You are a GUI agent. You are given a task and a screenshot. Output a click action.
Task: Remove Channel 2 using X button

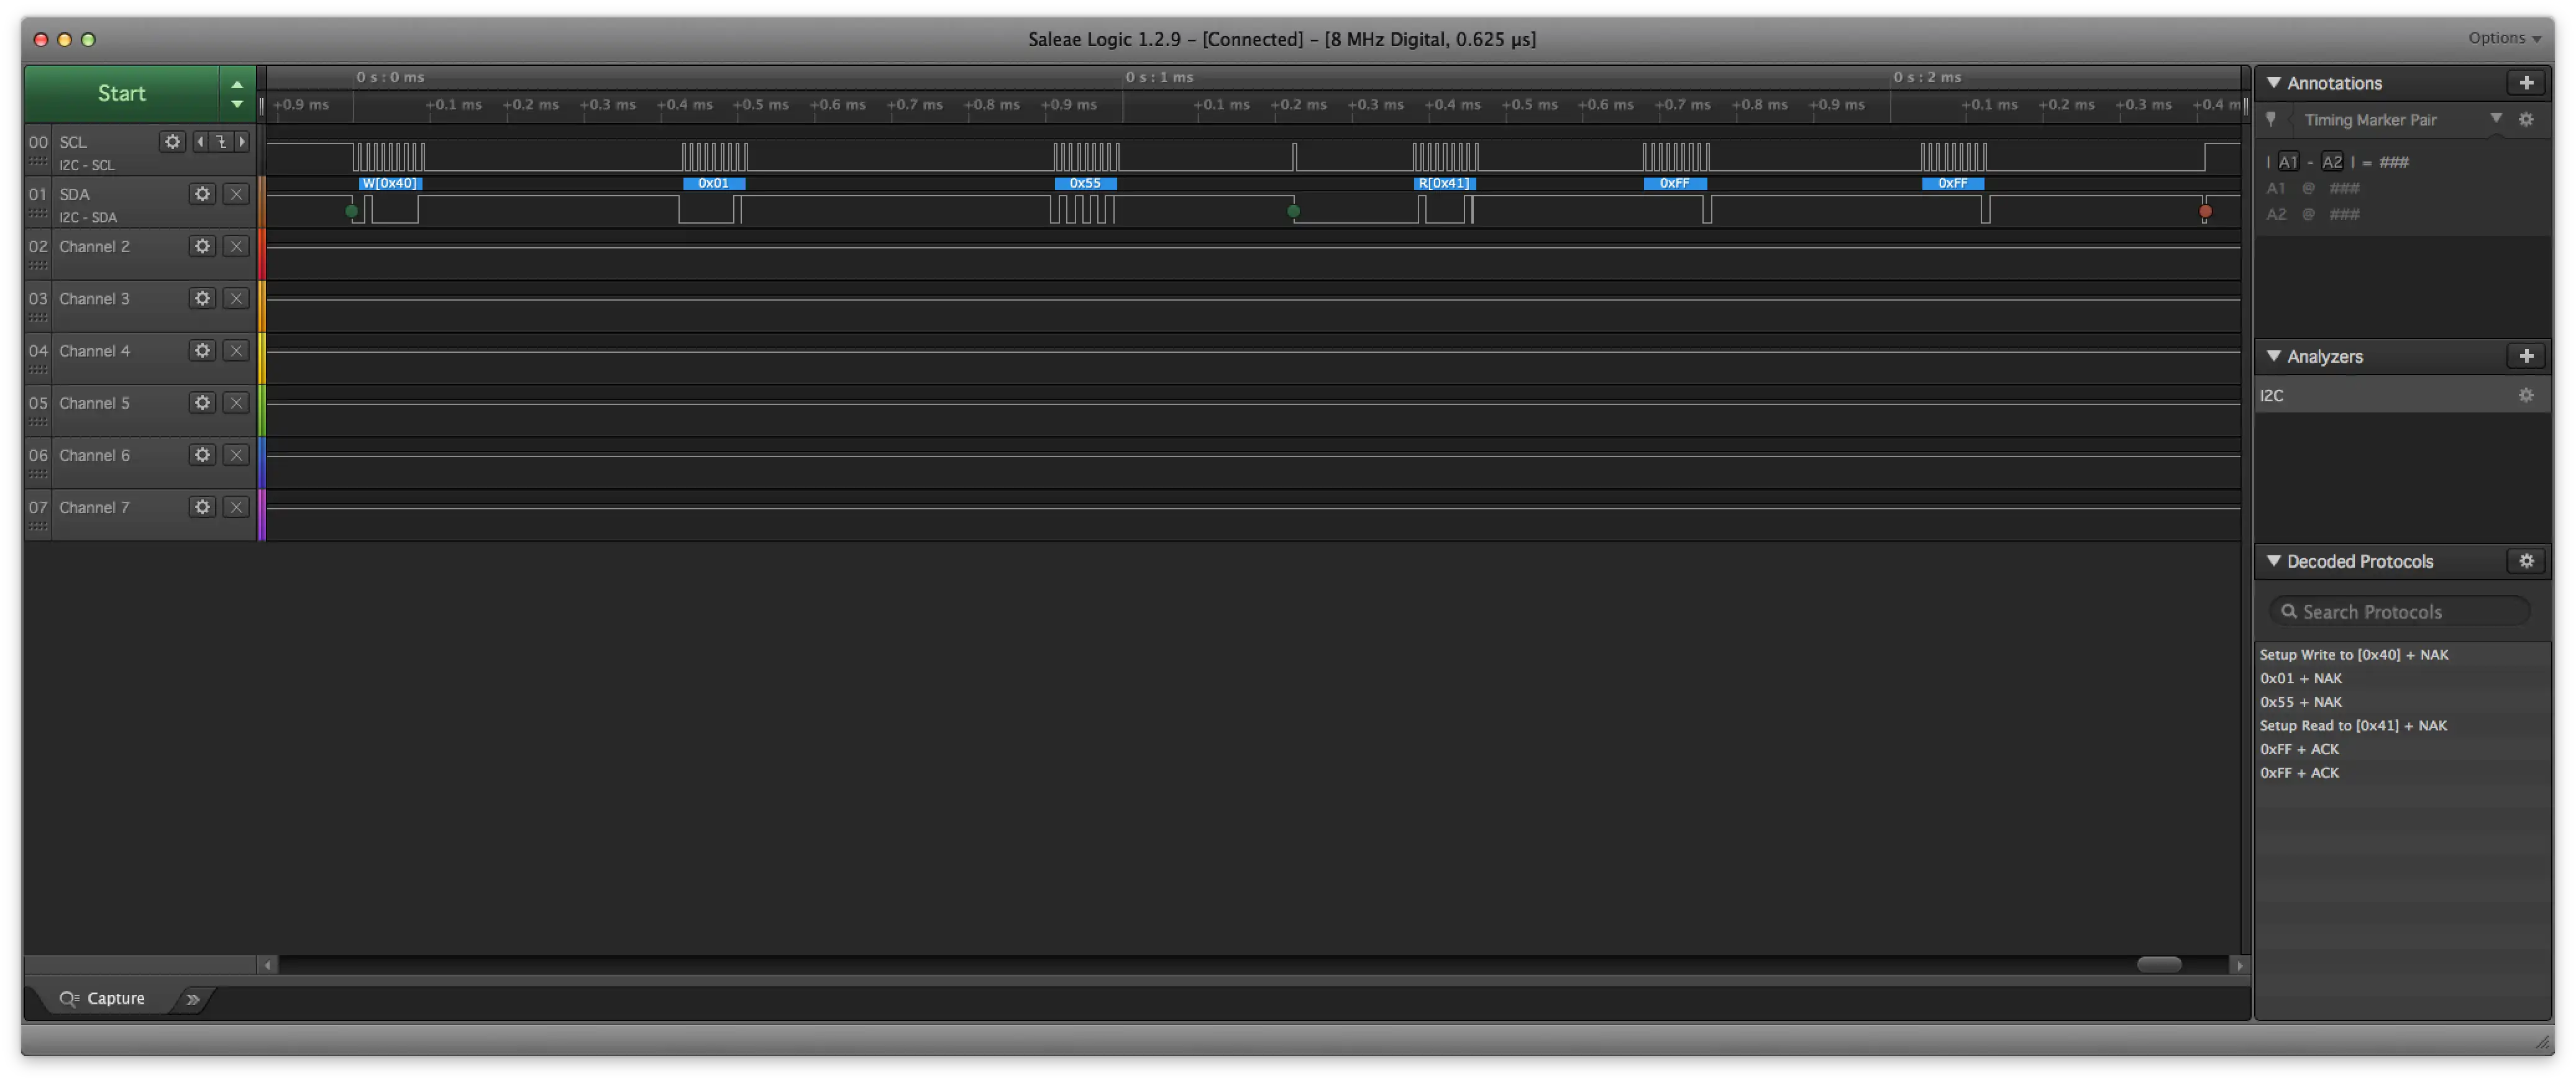tap(236, 246)
